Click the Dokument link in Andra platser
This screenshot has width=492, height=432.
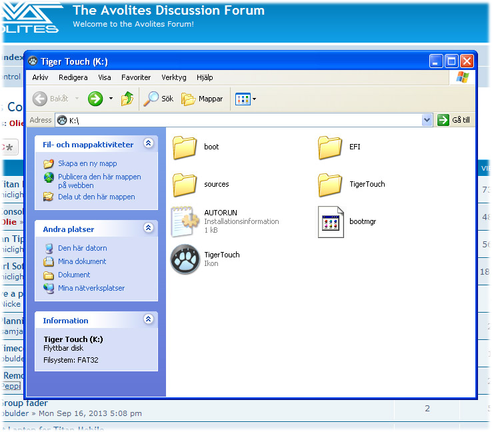pos(74,275)
